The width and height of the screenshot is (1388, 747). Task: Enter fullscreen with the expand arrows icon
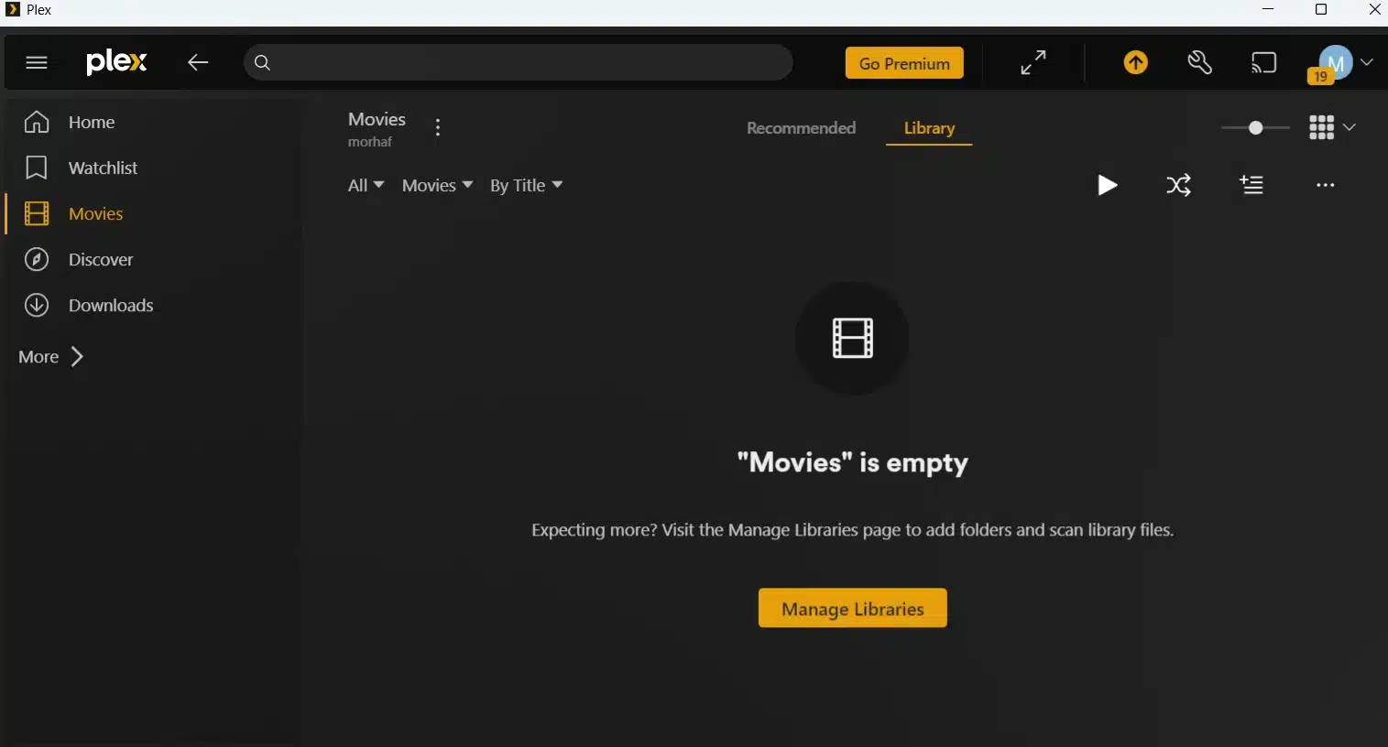click(x=1033, y=62)
